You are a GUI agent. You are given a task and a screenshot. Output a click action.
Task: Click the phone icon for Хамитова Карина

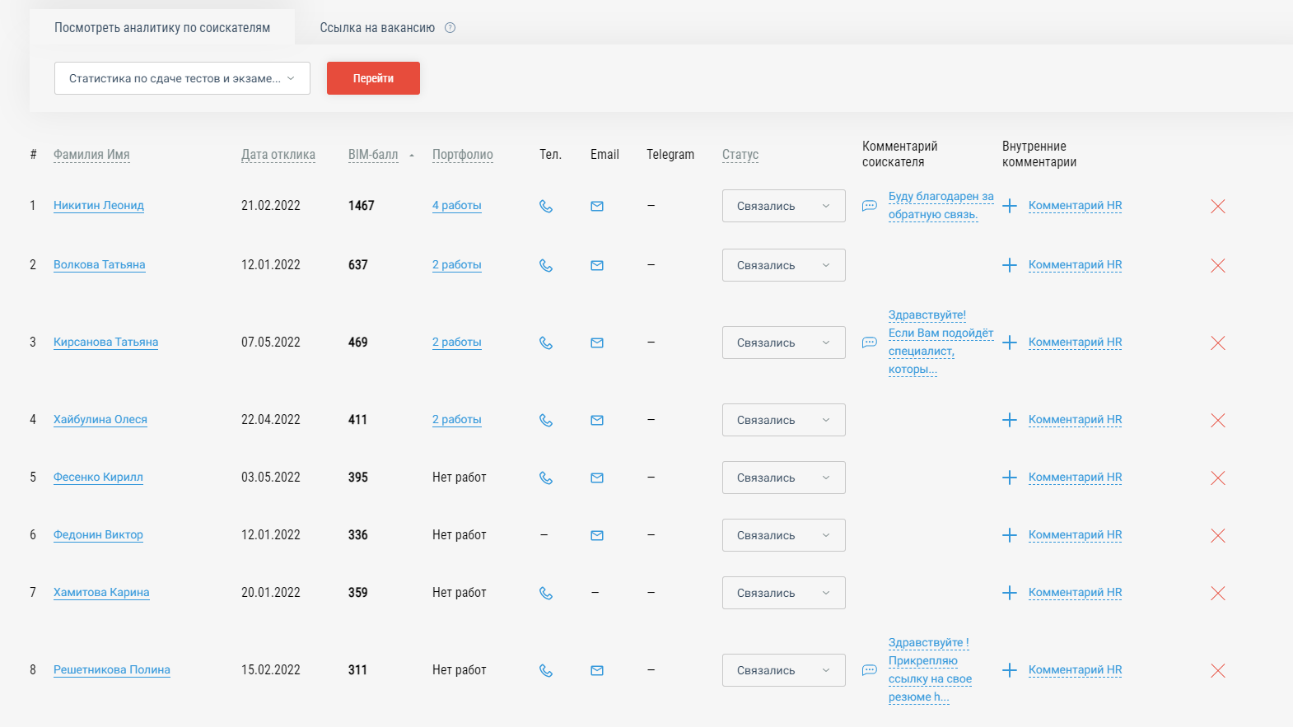click(x=545, y=593)
